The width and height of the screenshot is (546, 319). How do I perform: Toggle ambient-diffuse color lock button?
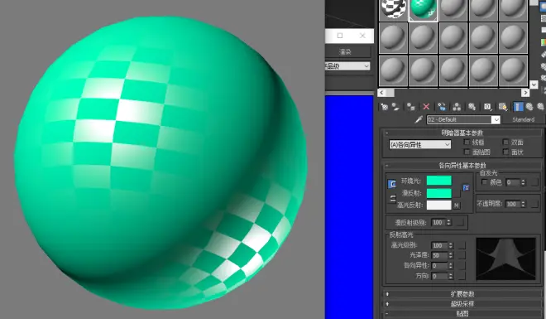(392, 184)
